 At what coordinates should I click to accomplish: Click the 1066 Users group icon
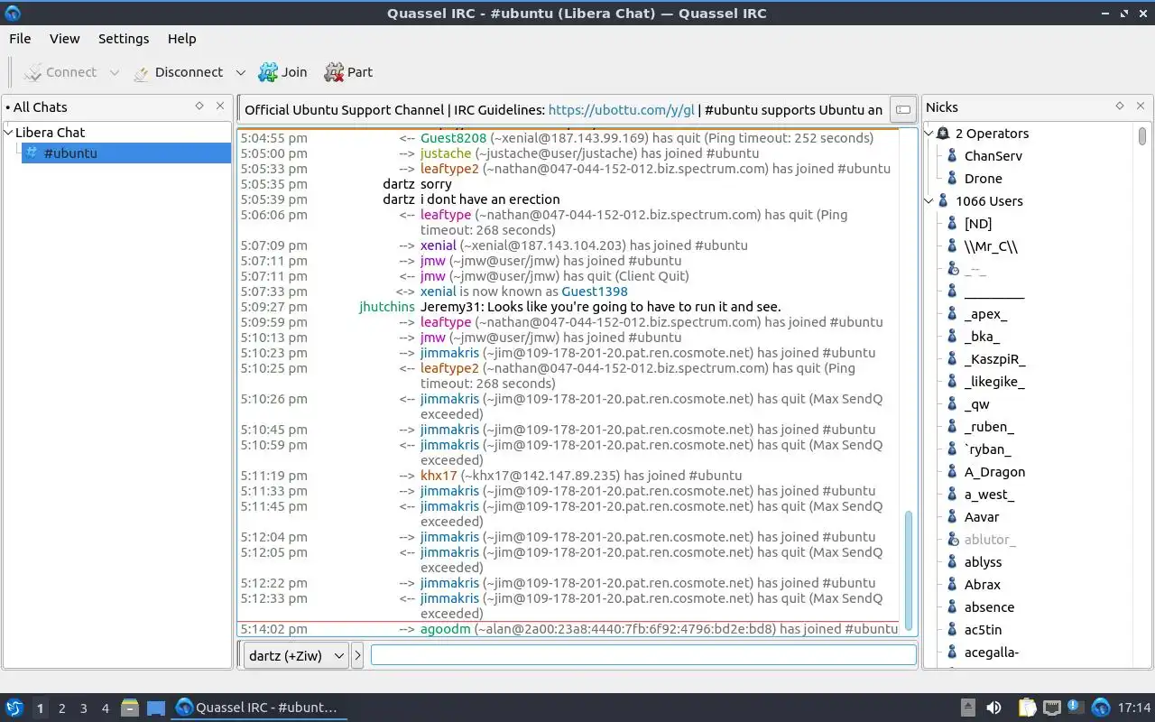(944, 201)
